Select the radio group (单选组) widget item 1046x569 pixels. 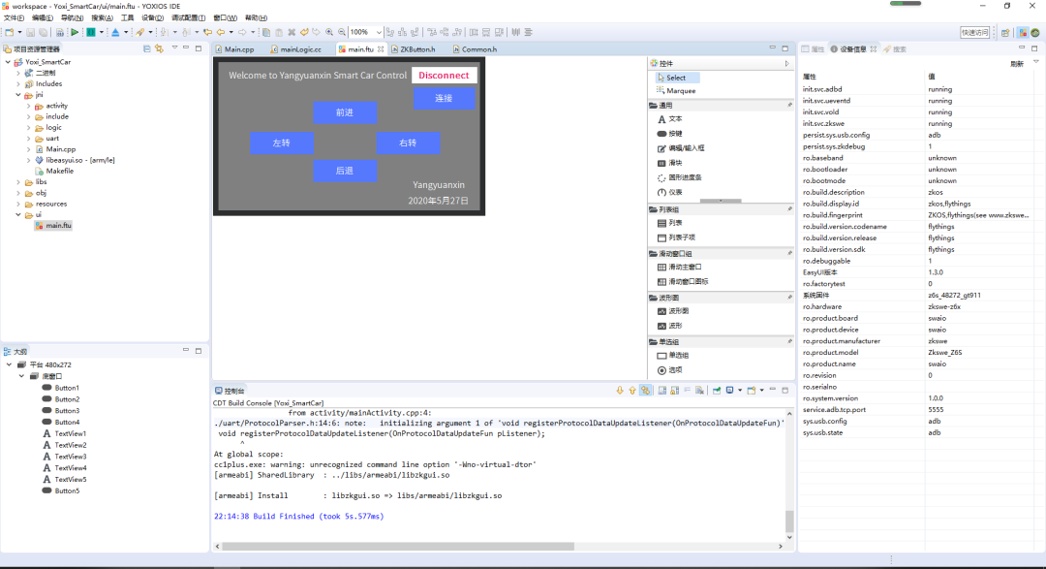pyautogui.click(x=673, y=356)
